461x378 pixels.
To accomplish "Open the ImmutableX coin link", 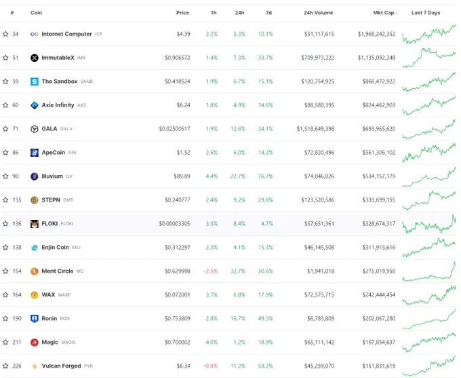I will [58, 58].
